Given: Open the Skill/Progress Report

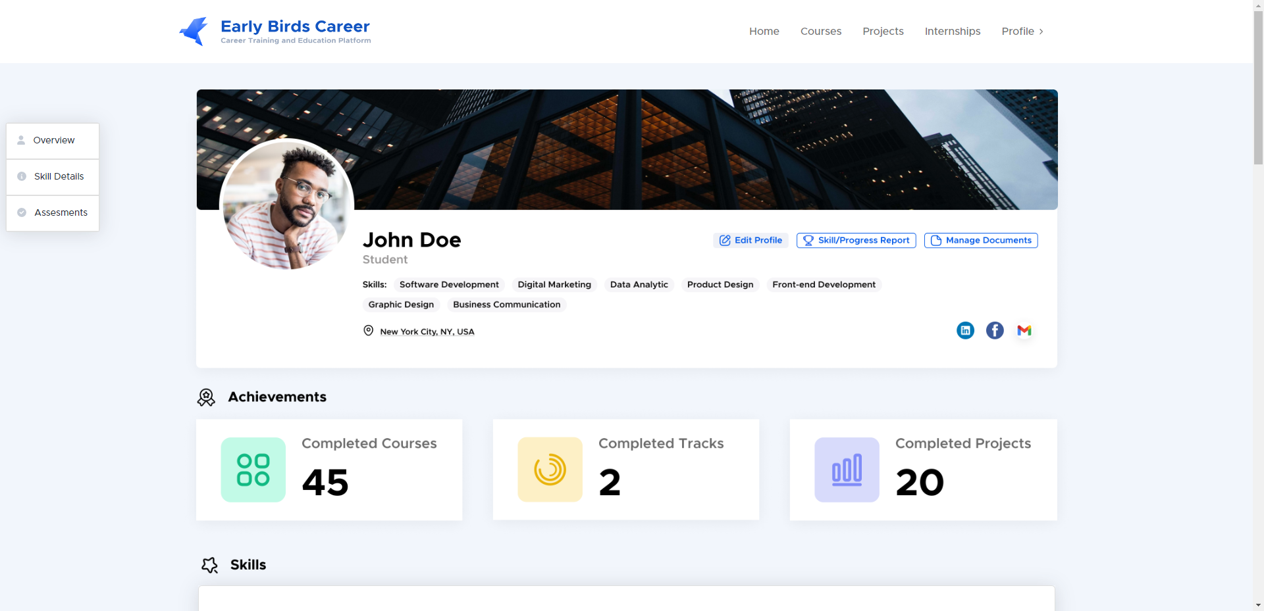Looking at the screenshot, I should [x=856, y=241].
